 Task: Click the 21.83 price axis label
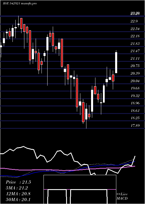pyautogui.click(x=135, y=44)
